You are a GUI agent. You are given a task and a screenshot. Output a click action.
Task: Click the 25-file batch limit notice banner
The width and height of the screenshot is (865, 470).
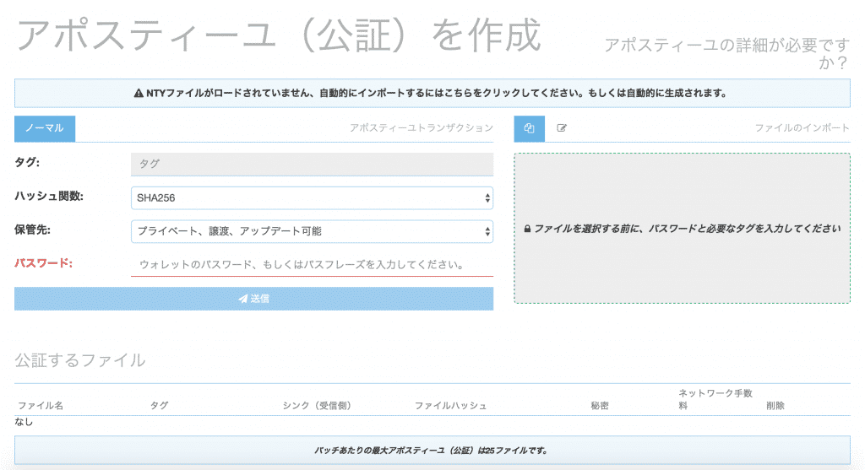[x=432, y=451]
